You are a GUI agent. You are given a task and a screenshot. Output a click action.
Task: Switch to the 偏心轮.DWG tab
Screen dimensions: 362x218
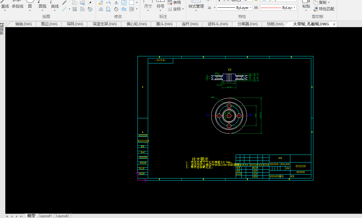point(136,24)
